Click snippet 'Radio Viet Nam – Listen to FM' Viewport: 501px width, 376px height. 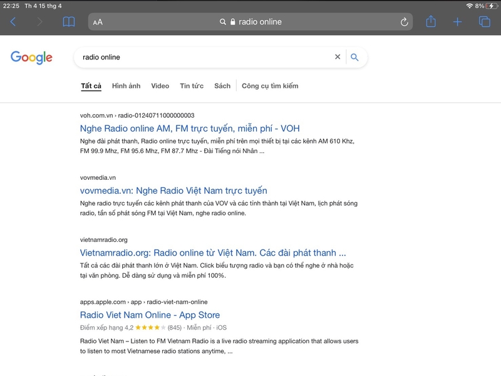point(219,346)
